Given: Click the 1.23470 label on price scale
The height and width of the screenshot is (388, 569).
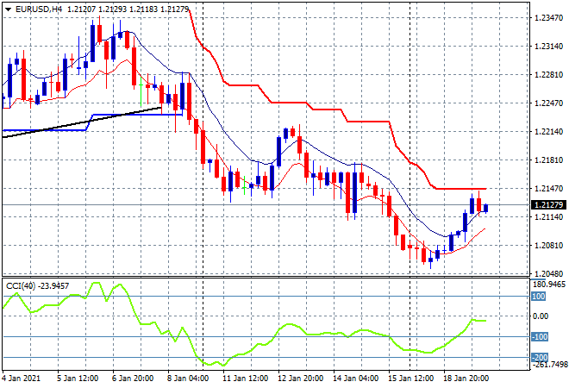Looking at the screenshot, I should pyautogui.click(x=547, y=18).
